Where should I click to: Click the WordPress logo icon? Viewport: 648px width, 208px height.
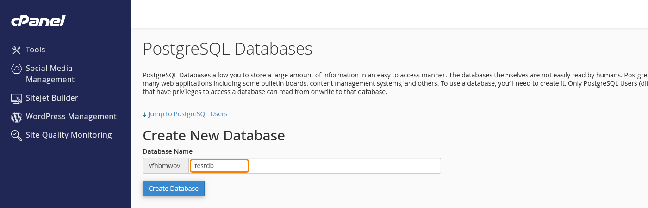coord(17,117)
